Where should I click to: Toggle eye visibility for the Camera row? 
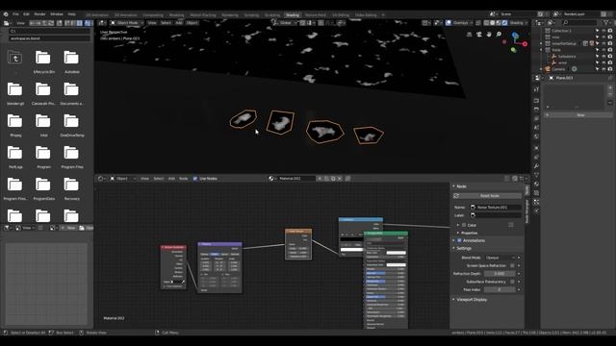pos(603,69)
